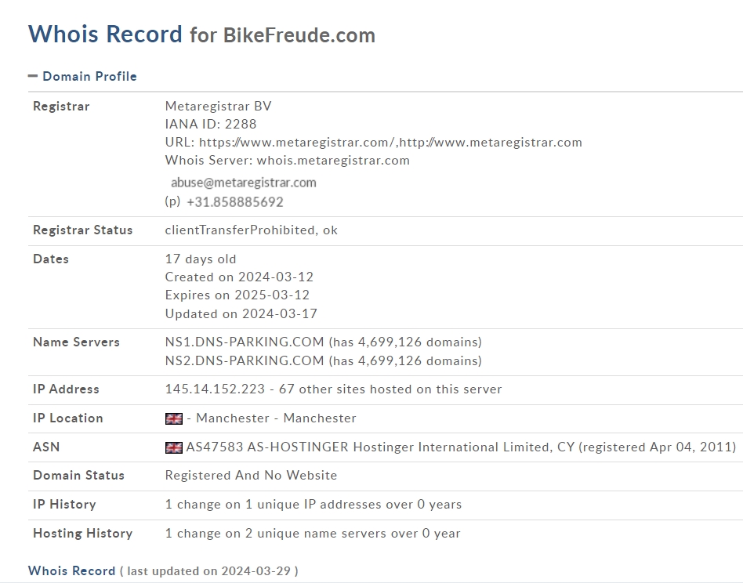
Task: Click AS47583 AS-HOSTINGER ASN text
Action: tap(461, 447)
